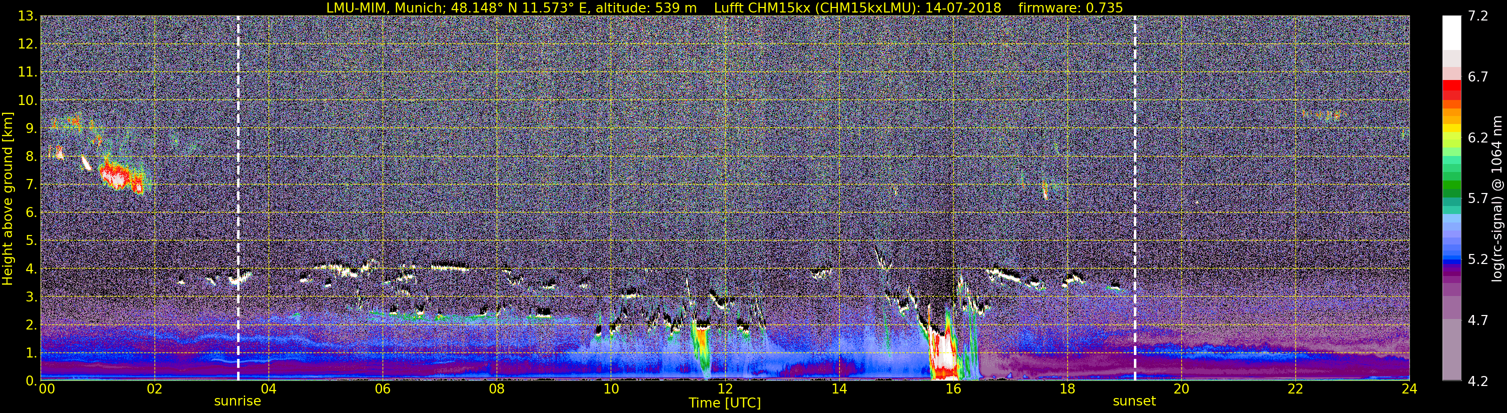1507x413 pixels.
Task: Click the '10' time axis tick label
Action: (x=611, y=389)
